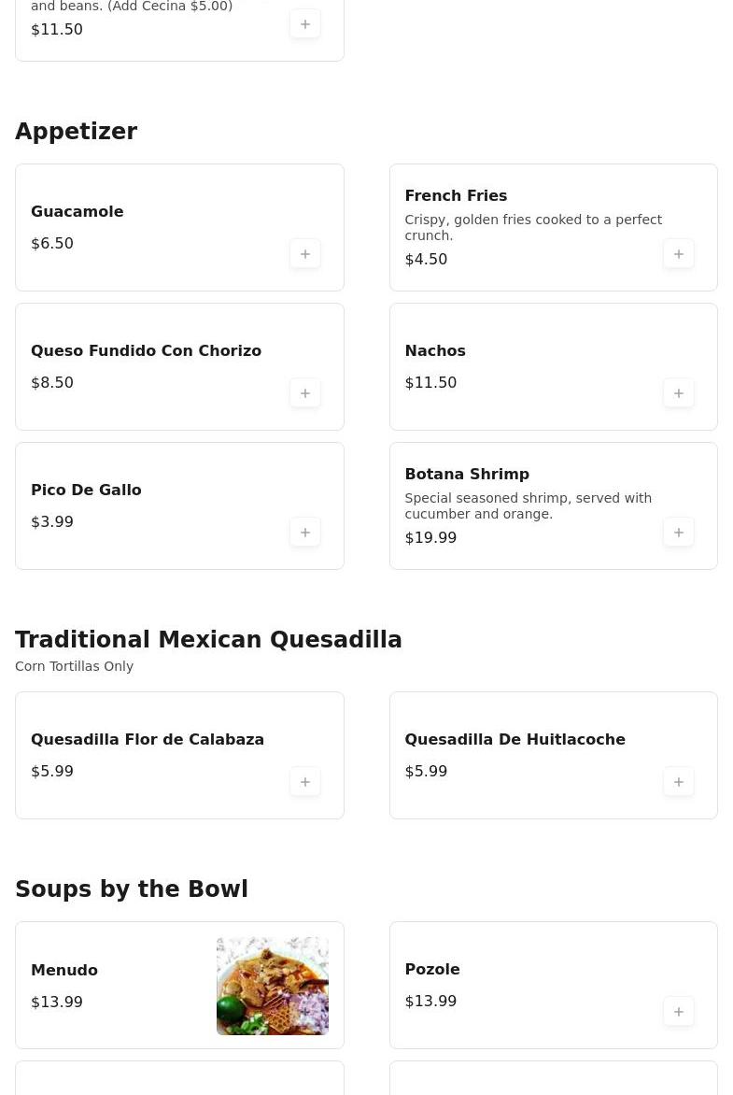
Task: Add Pico De Gallo to order
Action: (x=305, y=533)
